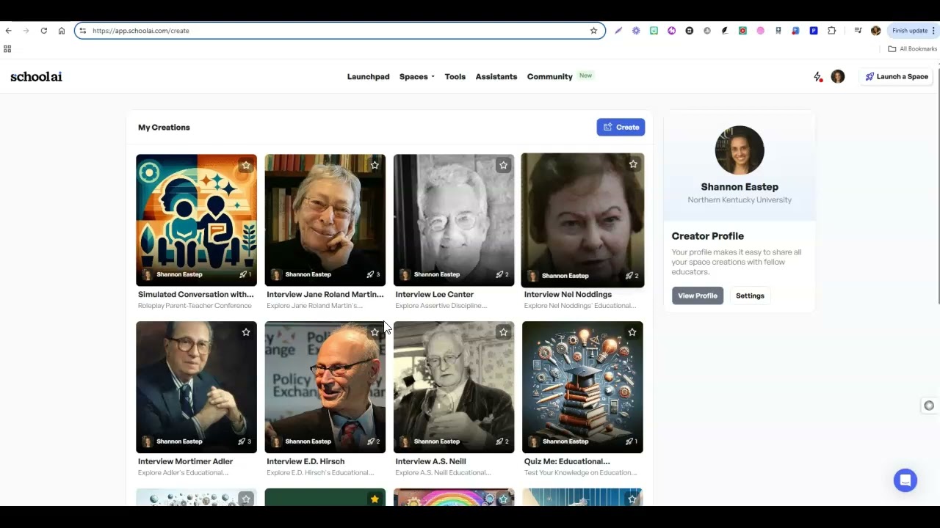Click 'Interview Lee Canter' title text
Image resolution: width=940 pixels, height=528 pixels.
(434, 294)
